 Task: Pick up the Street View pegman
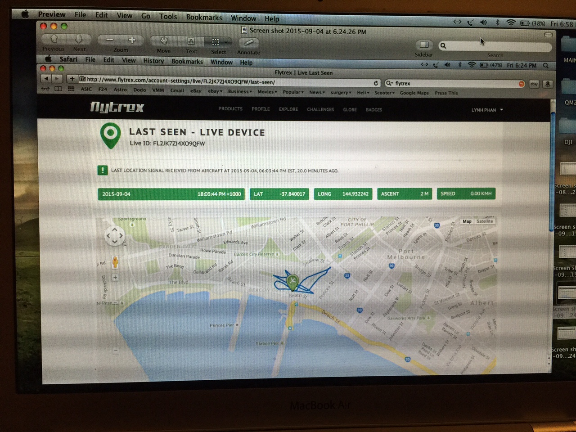click(x=115, y=262)
